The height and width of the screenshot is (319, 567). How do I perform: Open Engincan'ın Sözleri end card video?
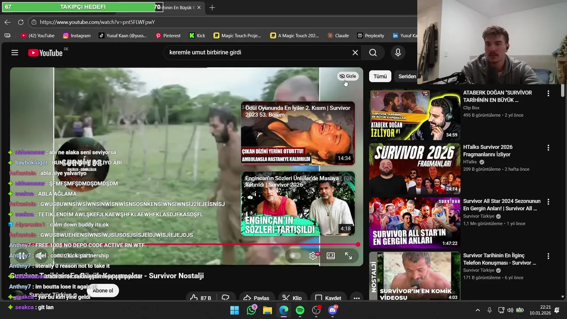[x=298, y=204]
